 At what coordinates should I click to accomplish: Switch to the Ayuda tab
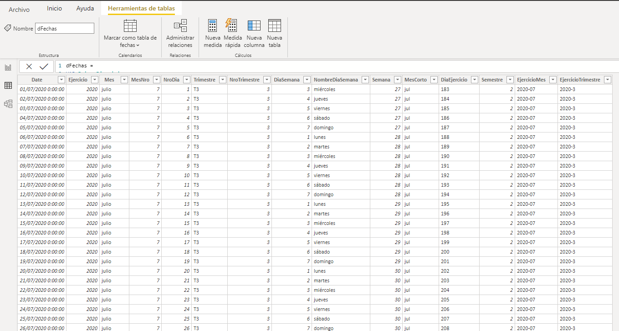point(85,8)
